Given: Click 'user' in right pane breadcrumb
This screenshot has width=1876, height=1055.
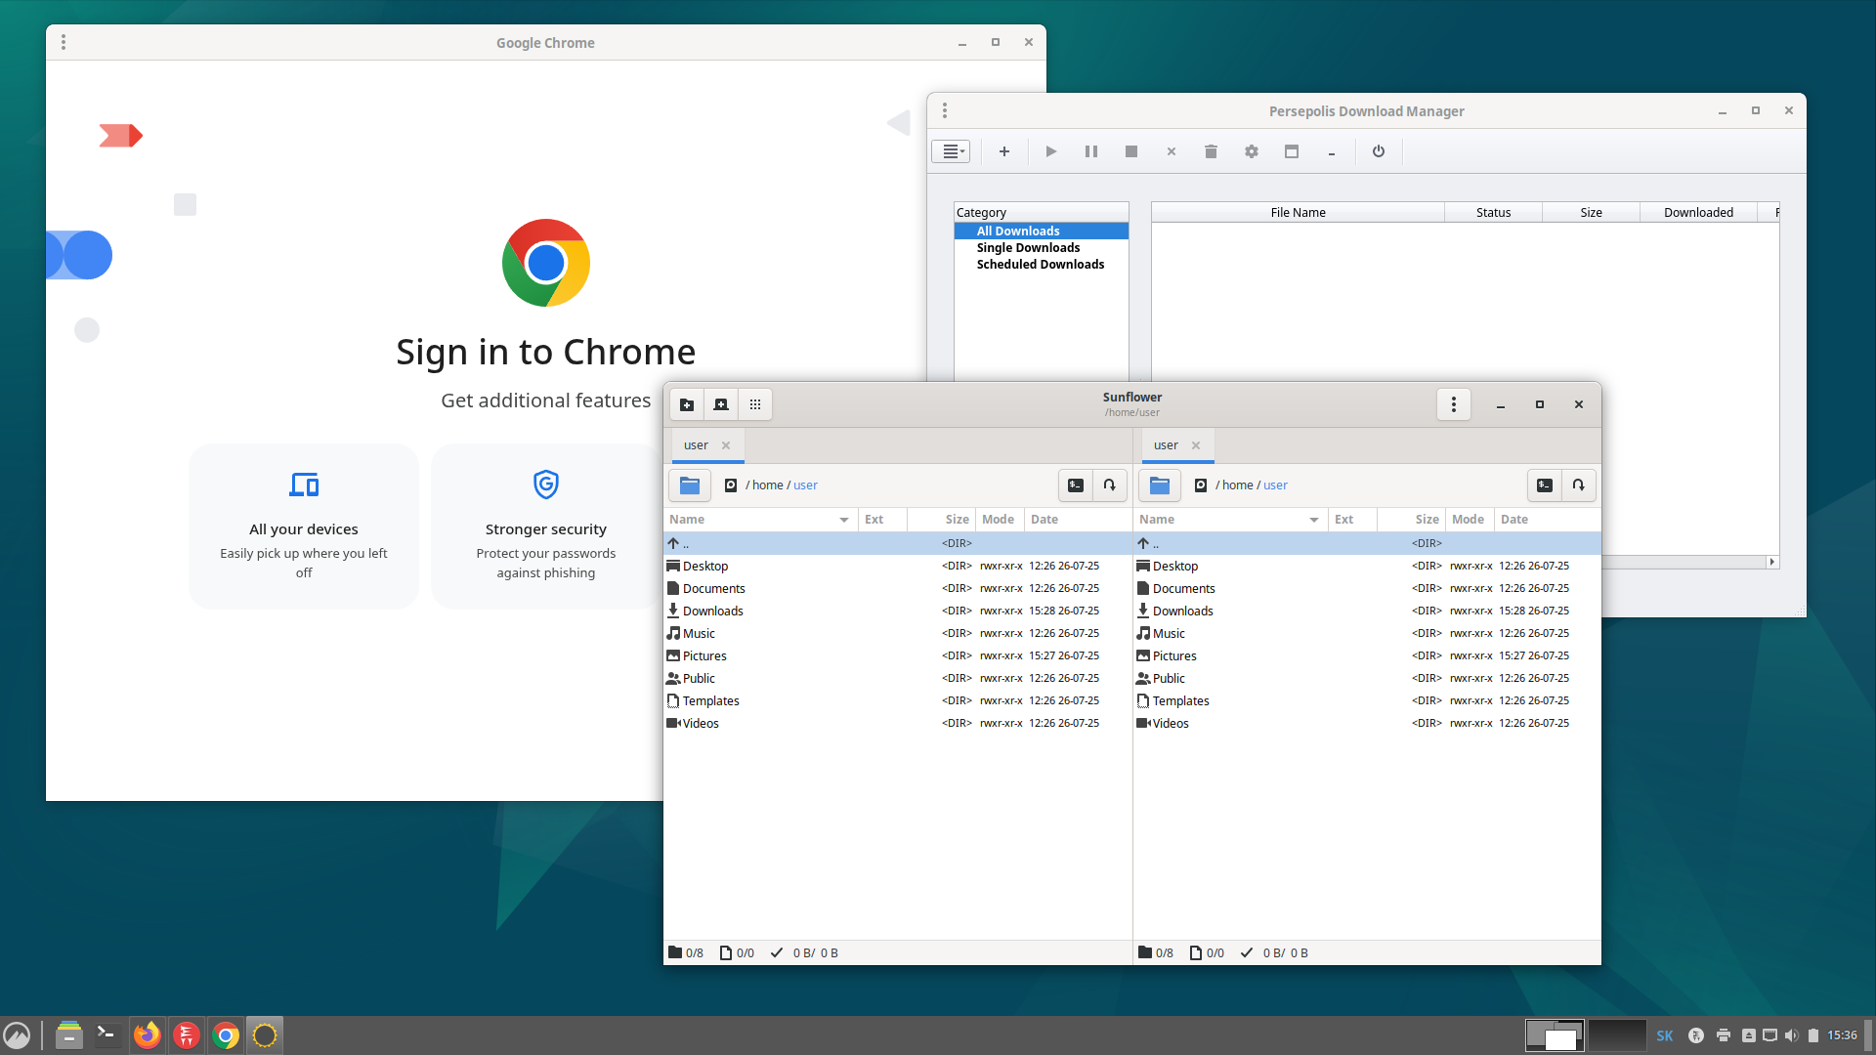Looking at the screenshot, I should (x=1275, y=485).
